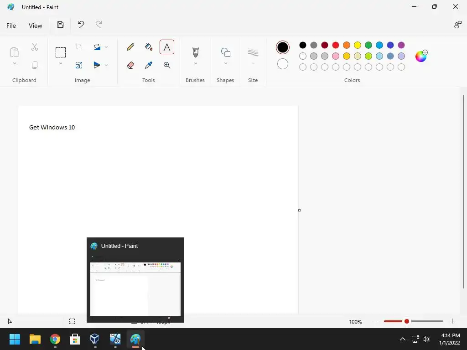Click the Redo arrow
Viewport: 467px width, 350px height.
point(99,25)
